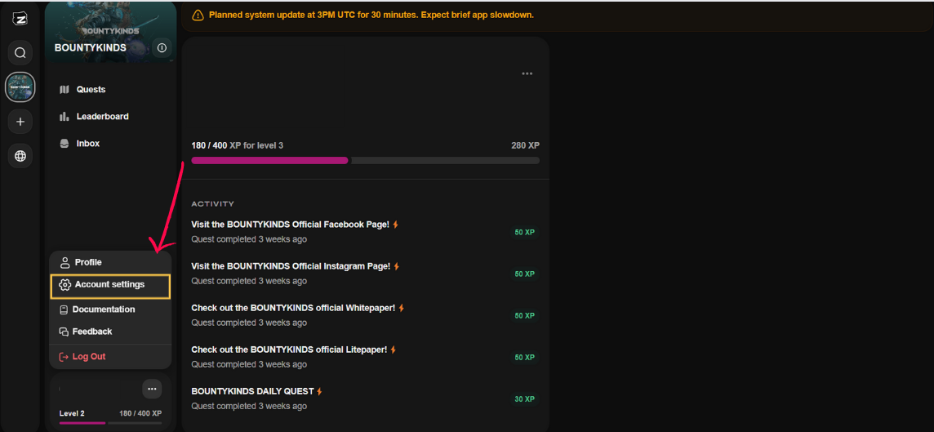Screen dimensions: 934x432
Task: Click the lightning icon next to DAILY QUEST
Action: [319, 391]
